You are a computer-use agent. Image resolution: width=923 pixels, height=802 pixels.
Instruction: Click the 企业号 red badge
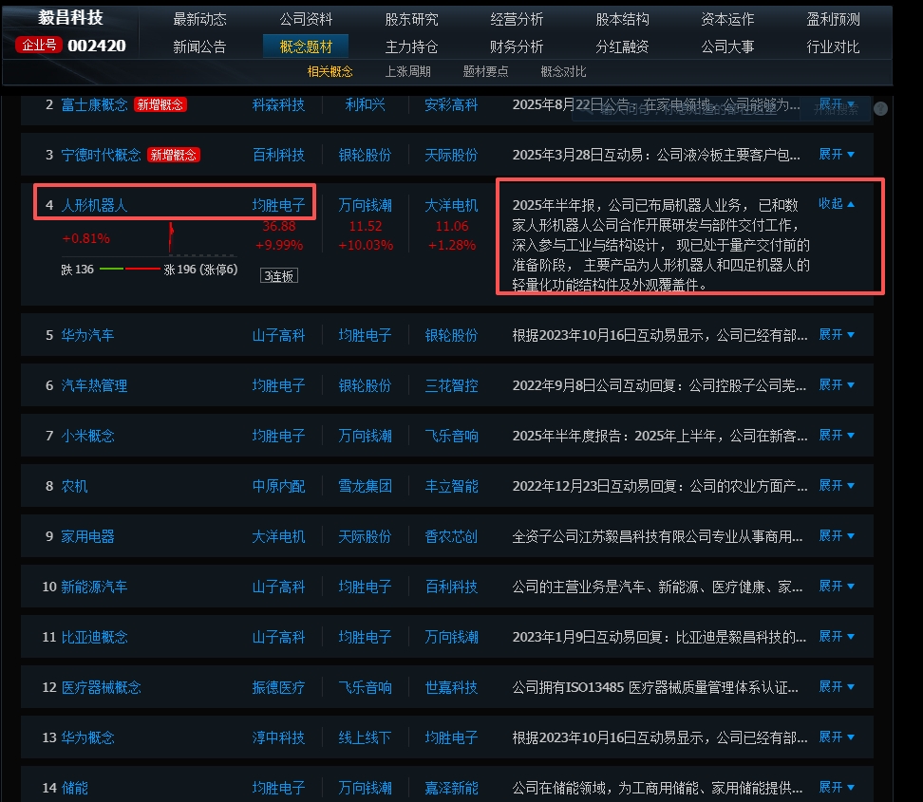click(39, 45)
